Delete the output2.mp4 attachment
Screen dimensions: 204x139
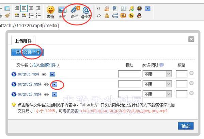[x=191, y=83]
